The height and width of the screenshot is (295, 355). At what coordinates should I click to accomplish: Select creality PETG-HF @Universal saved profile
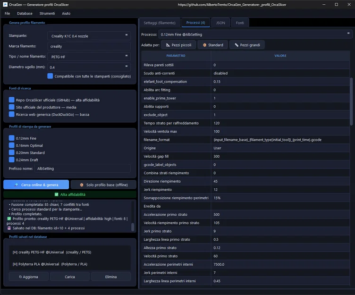tap(70, 252)
